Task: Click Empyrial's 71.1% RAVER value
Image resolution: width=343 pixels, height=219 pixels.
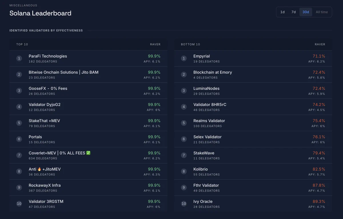Action: tap(319, 56)
